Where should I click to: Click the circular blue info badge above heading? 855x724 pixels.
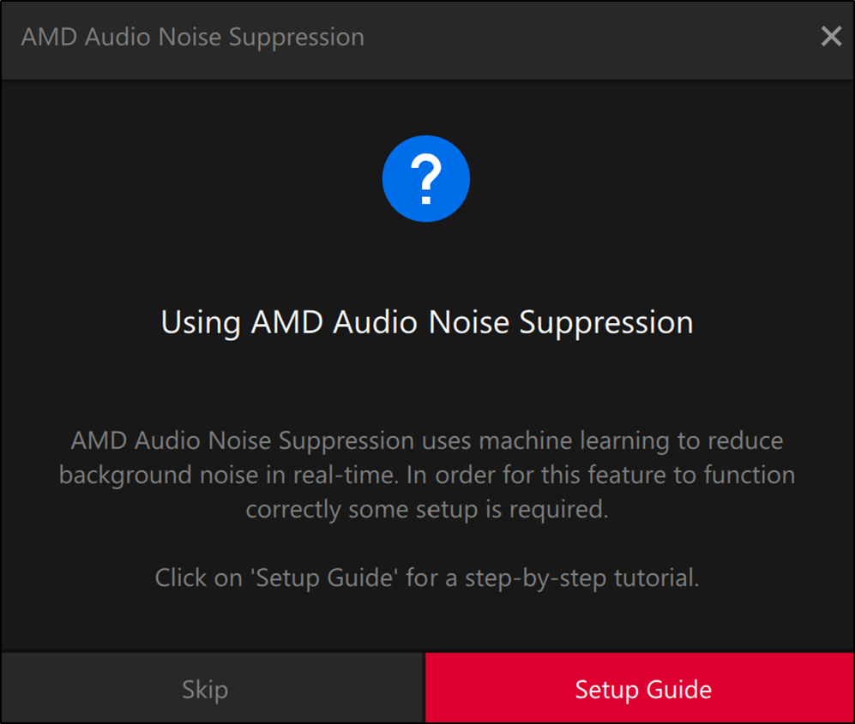pyautogui.click(x=426, y=179)
